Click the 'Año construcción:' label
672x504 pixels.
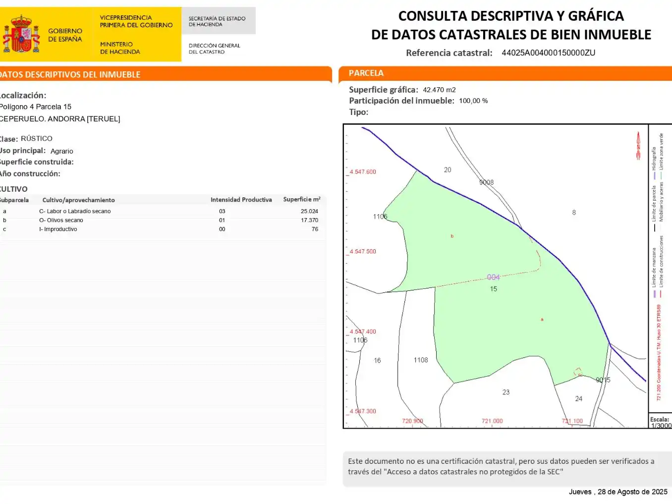30,173
